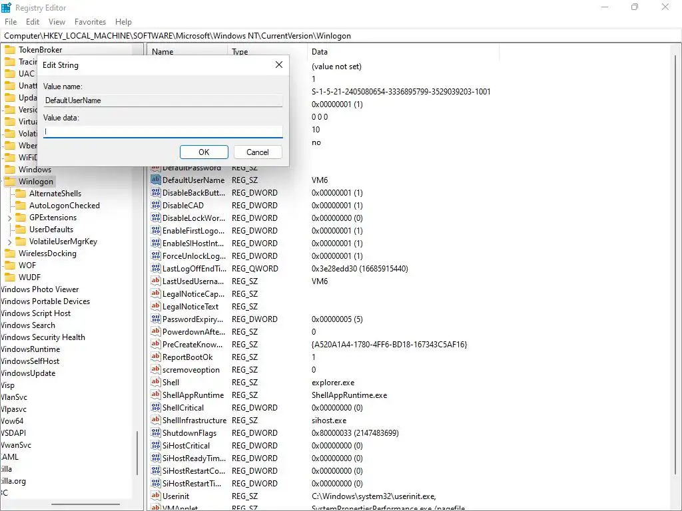The height and width of the screenshot is (511, 682).
Task: Click the PreCreateKnownFolders string icon
Action: point(156,344)
